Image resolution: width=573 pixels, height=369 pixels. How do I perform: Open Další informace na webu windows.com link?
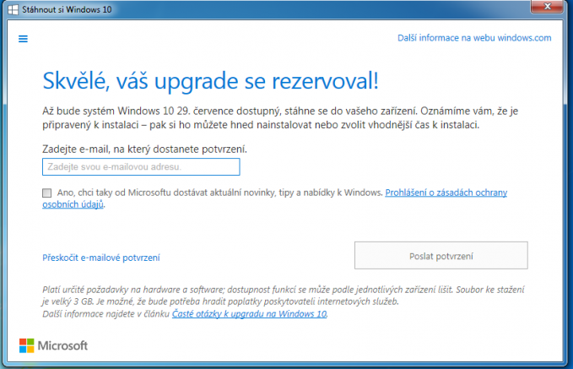coord(474,38)
